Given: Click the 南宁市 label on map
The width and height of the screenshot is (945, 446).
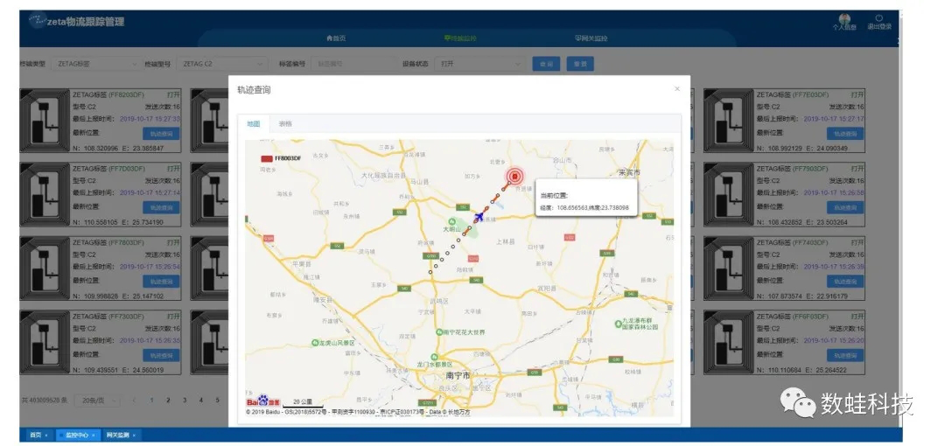Looking at the screenshot, I should (x=458, y=375).
